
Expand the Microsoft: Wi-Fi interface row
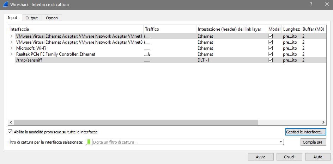tap(12, 48)
